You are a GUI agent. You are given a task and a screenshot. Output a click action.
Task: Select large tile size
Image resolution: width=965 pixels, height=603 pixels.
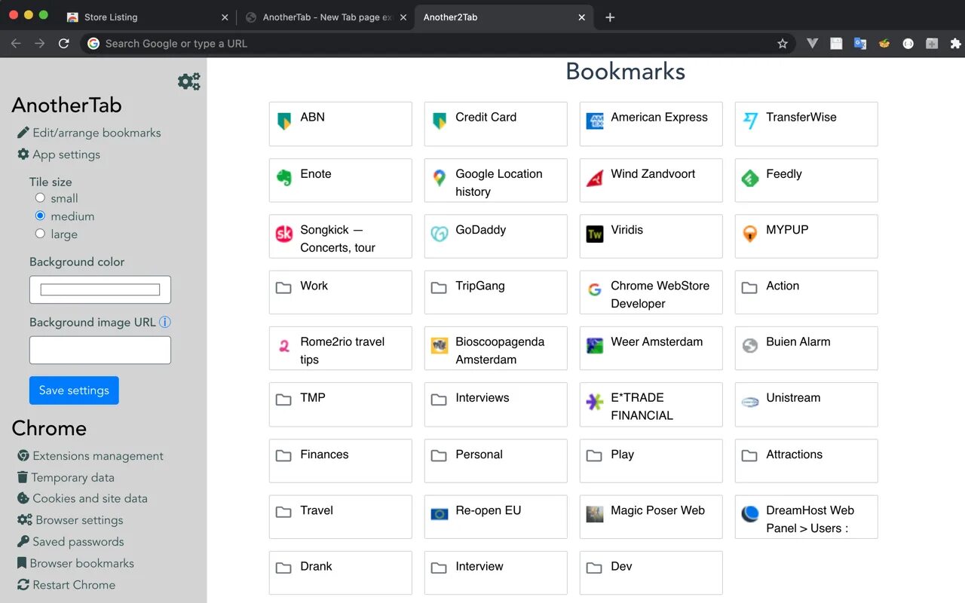[40, 234]
